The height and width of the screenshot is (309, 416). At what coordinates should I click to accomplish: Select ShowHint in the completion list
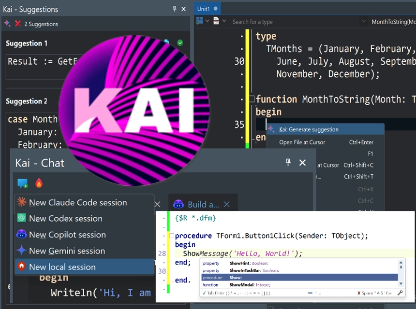click(x=299, y=263)
